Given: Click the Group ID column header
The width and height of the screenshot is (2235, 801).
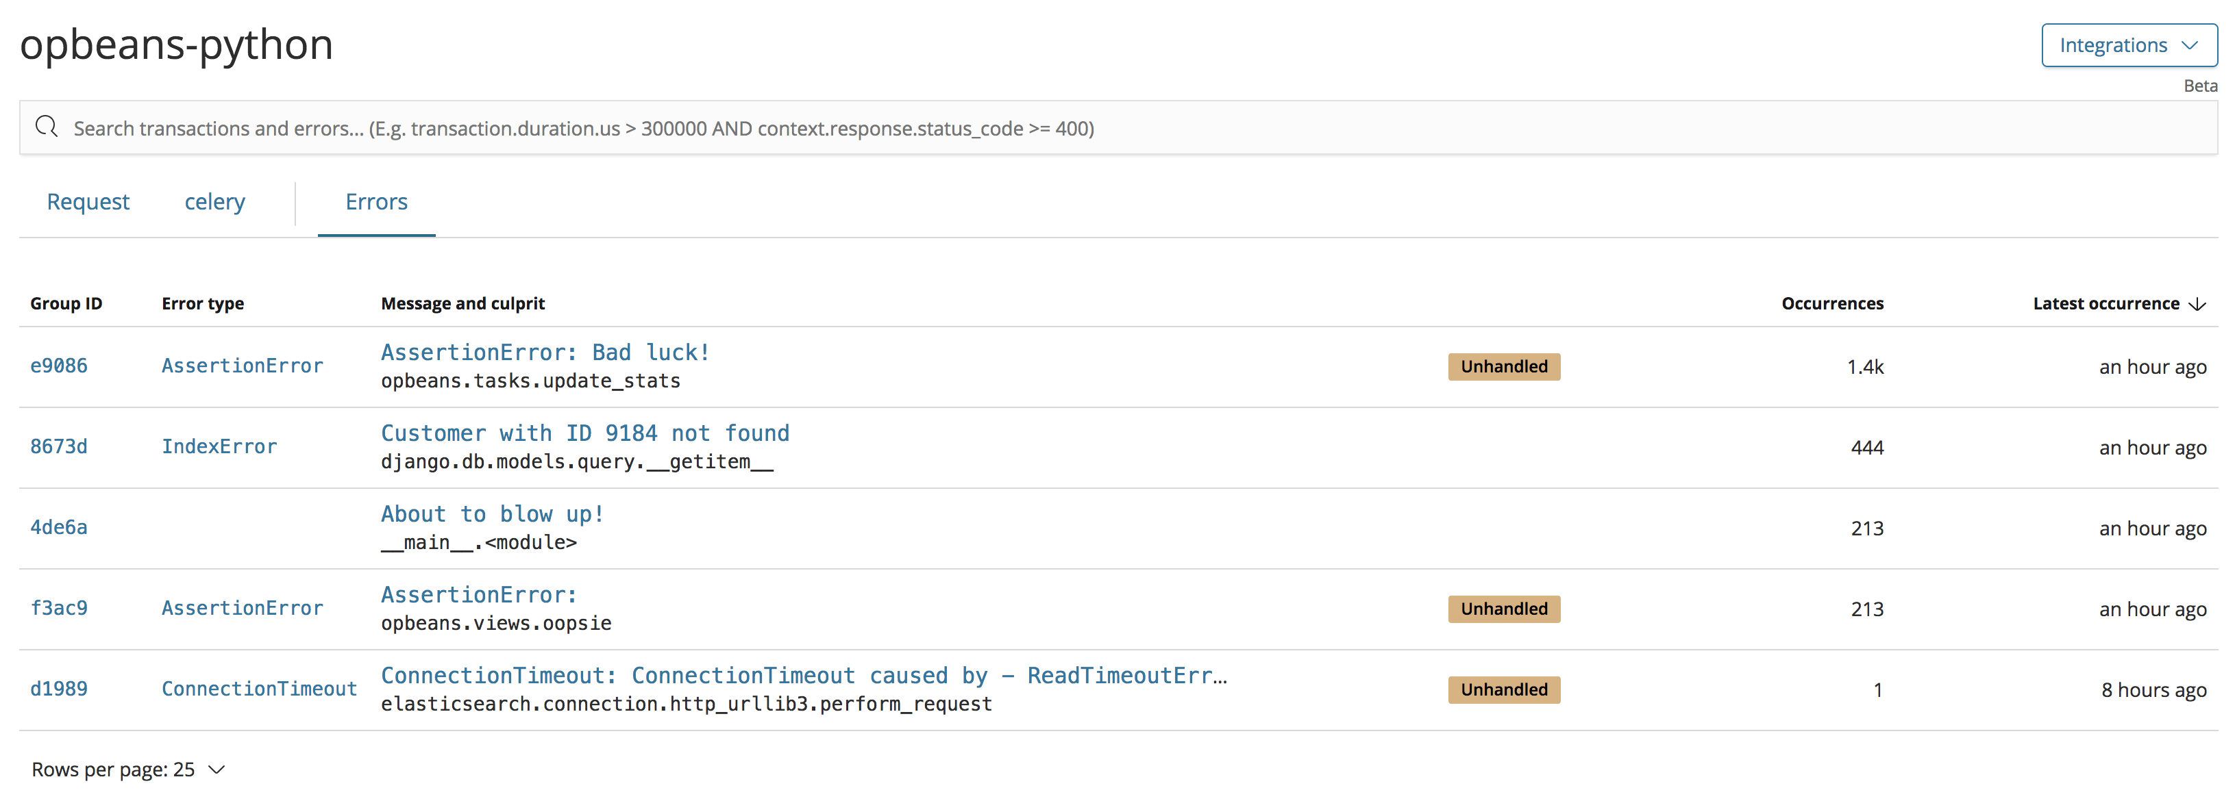Looking at the screenshot, I should tap(66, 303).
